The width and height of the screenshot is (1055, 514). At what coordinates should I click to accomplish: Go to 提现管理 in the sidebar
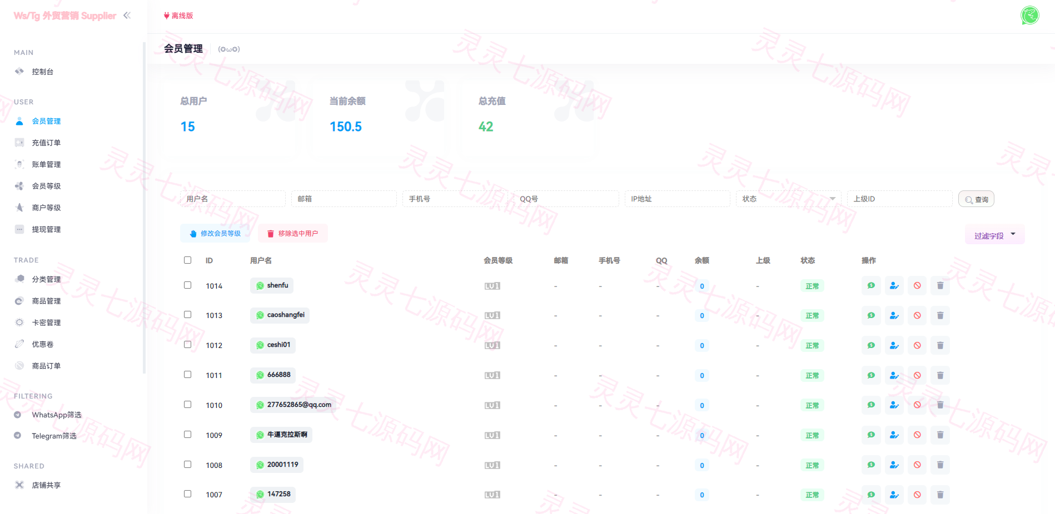[46, 229]
